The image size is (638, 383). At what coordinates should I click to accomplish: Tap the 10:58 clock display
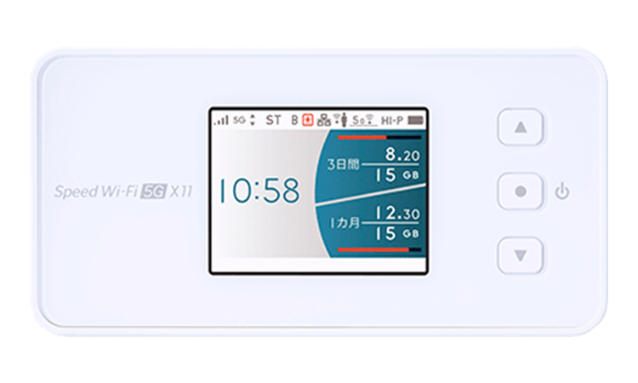[x=259, y=191]
